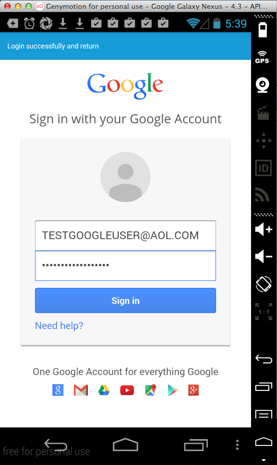Click the Gmail envelope icon
The height and width of the screenshot is (465, 277).
tap(81, 390)
